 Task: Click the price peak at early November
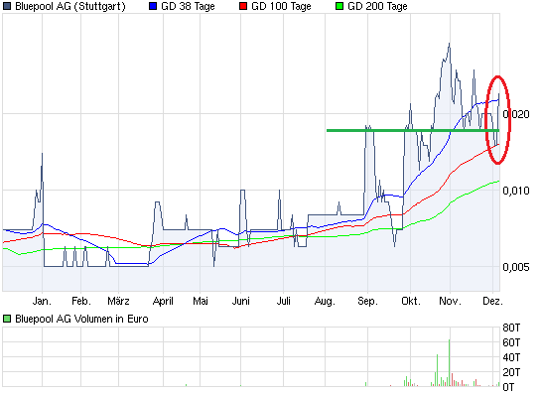(450, 44)
